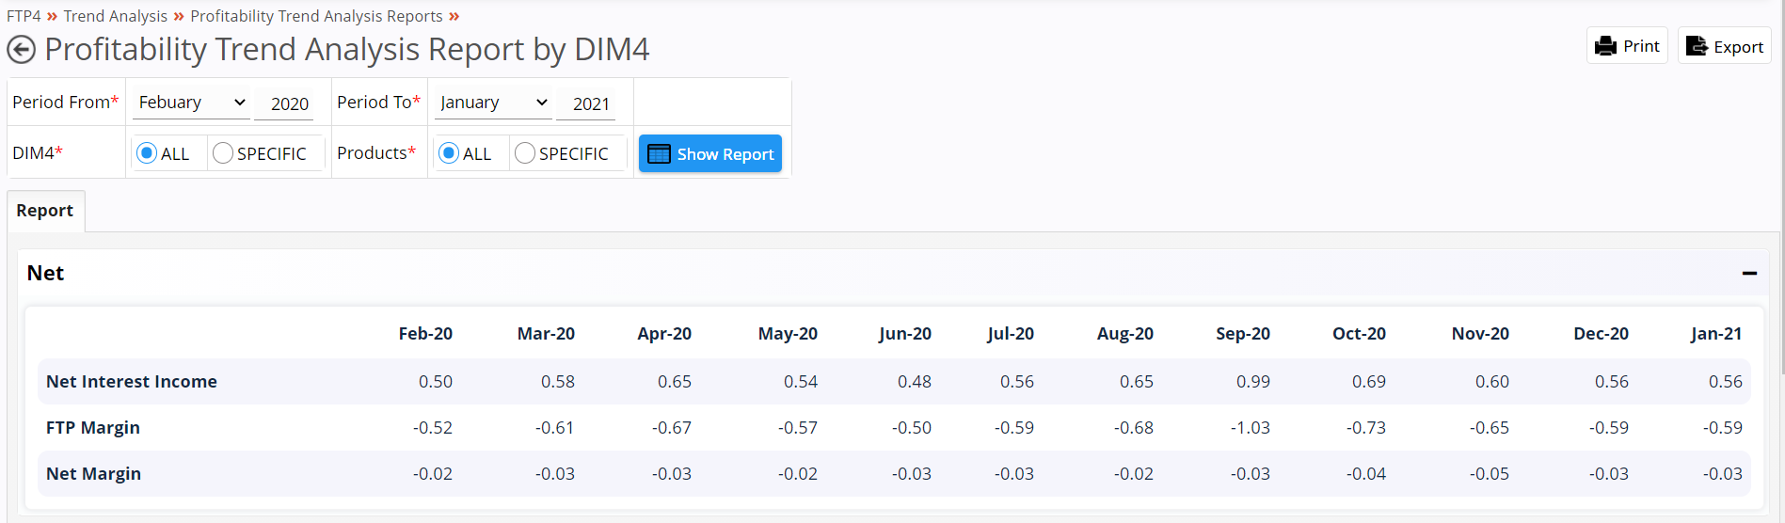Select SPECIFIC radio for DIM4
1785x523 pixels.
[x=223, y=153]
